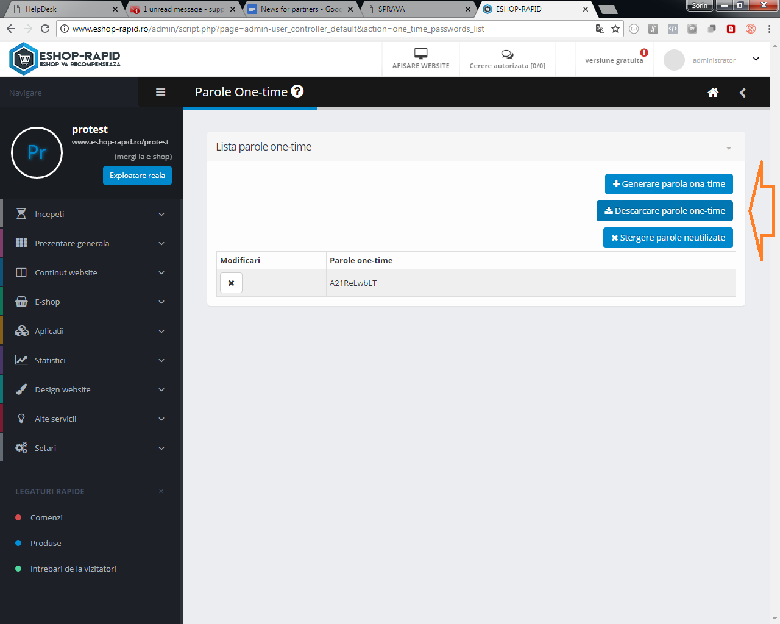The image size is (780, 624).
Task: Open Chrome three-dot menu
Action: point(769,29)
